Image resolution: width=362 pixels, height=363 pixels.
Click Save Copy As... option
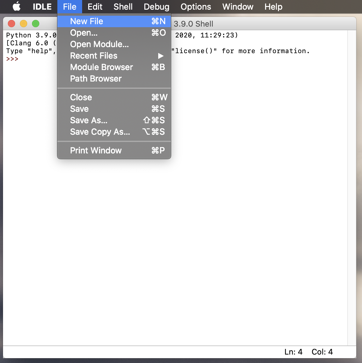(100, 132)
